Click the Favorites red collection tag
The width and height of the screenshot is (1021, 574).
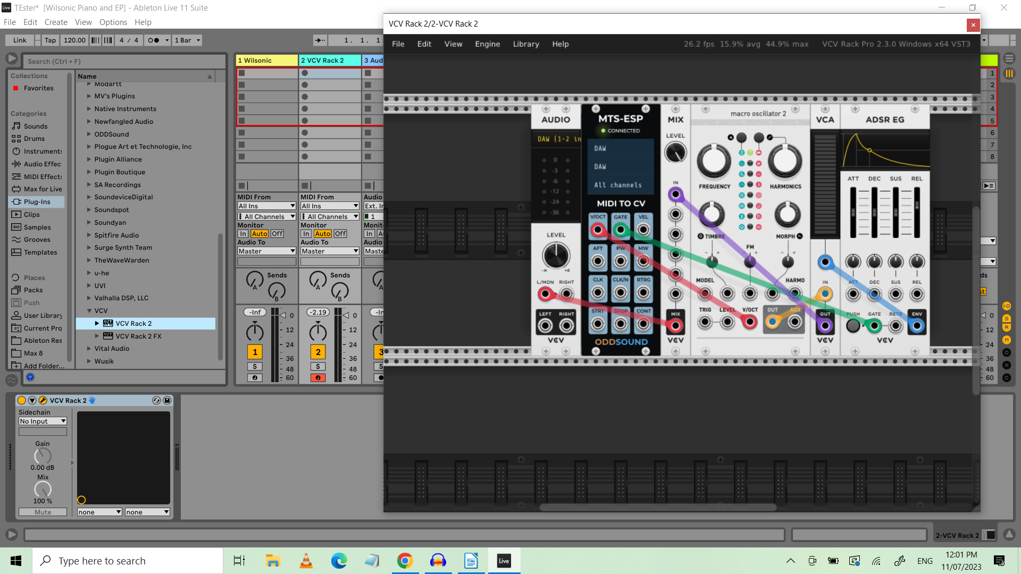(16, 88)
